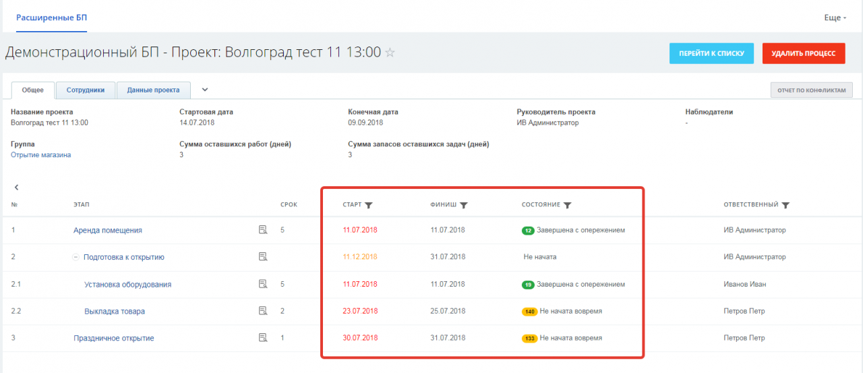The image size is (863, 373).
Task: Filter by Состояние column funnel icon
Action: pyautogui.click(x=568, y=205)
